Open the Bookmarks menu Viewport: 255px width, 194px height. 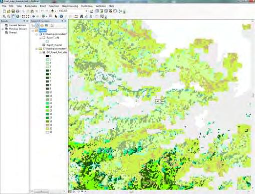point(31,6)
